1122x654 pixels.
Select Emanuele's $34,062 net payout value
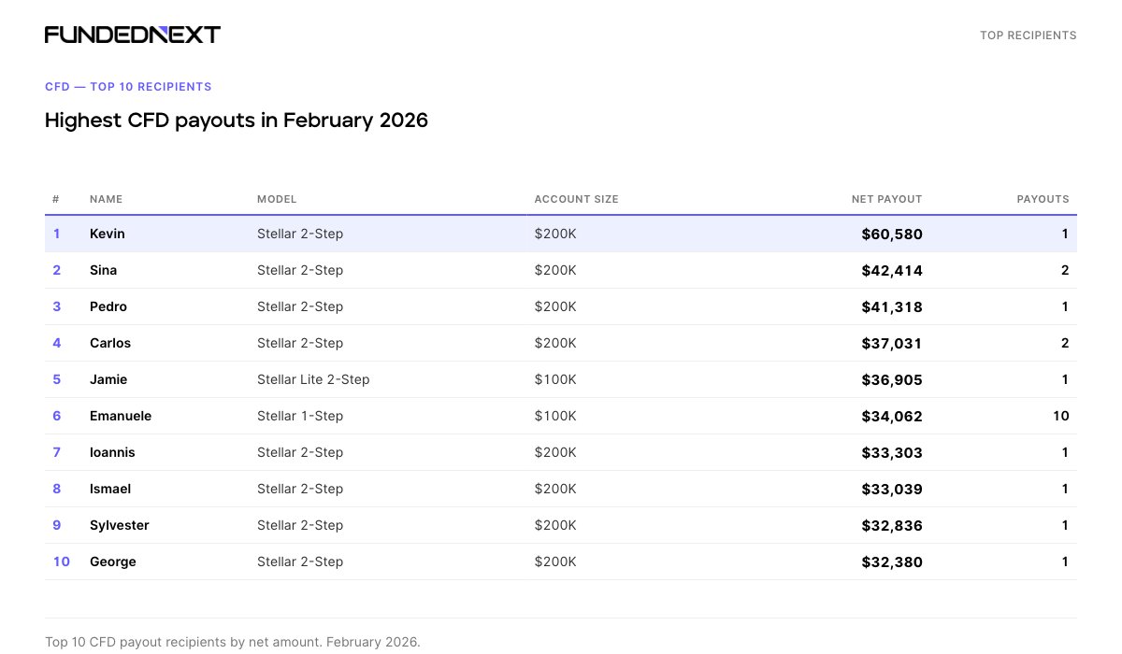point(892,416)
